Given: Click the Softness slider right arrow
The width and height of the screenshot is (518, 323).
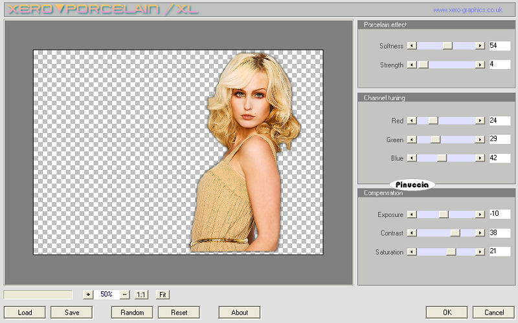Looking at the screenshot, I should tap(480, 46).
